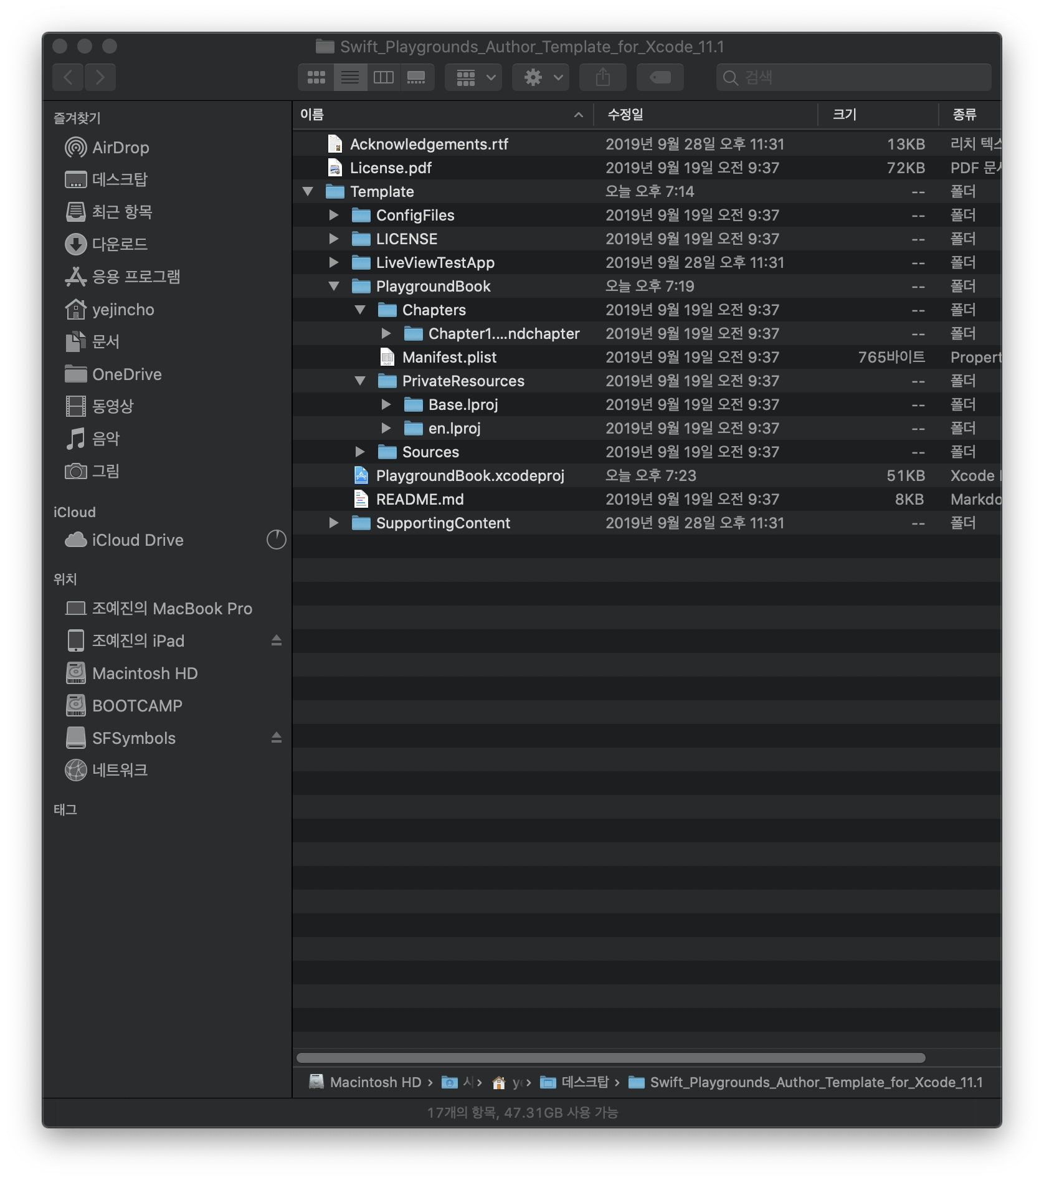Expand the LICENSE folder
The height and width of the screenshot is (1180, 1044).
(x=334, y=239)
